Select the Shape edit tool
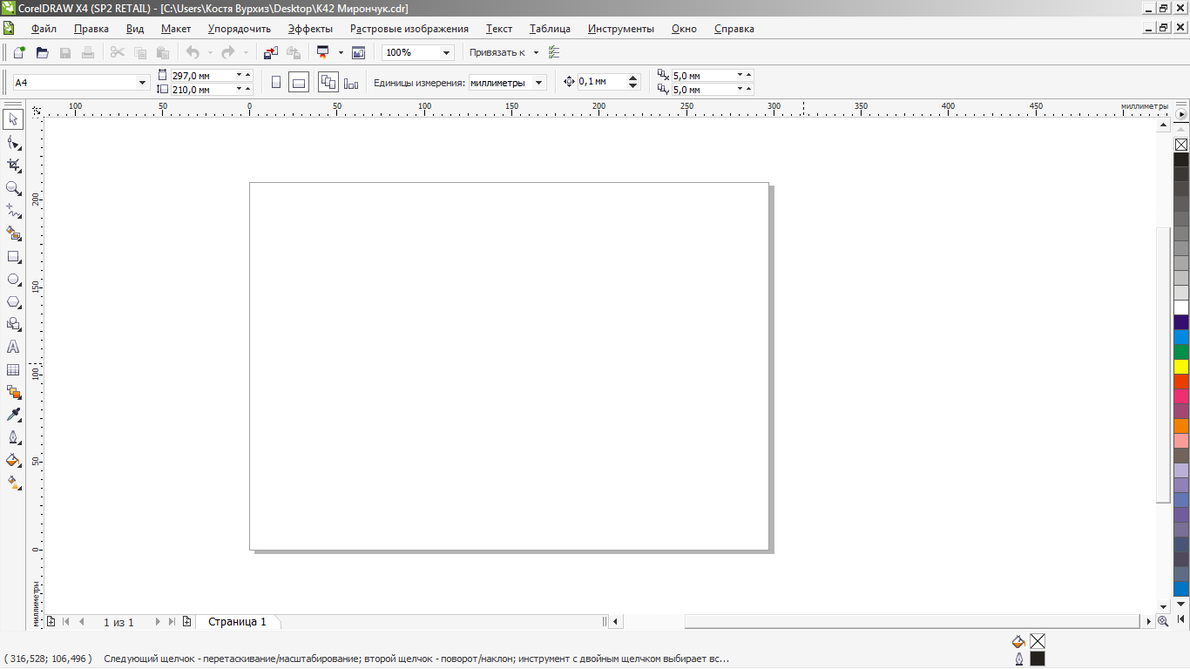The width and height of the screenshot is (1190, 669). 13,142
